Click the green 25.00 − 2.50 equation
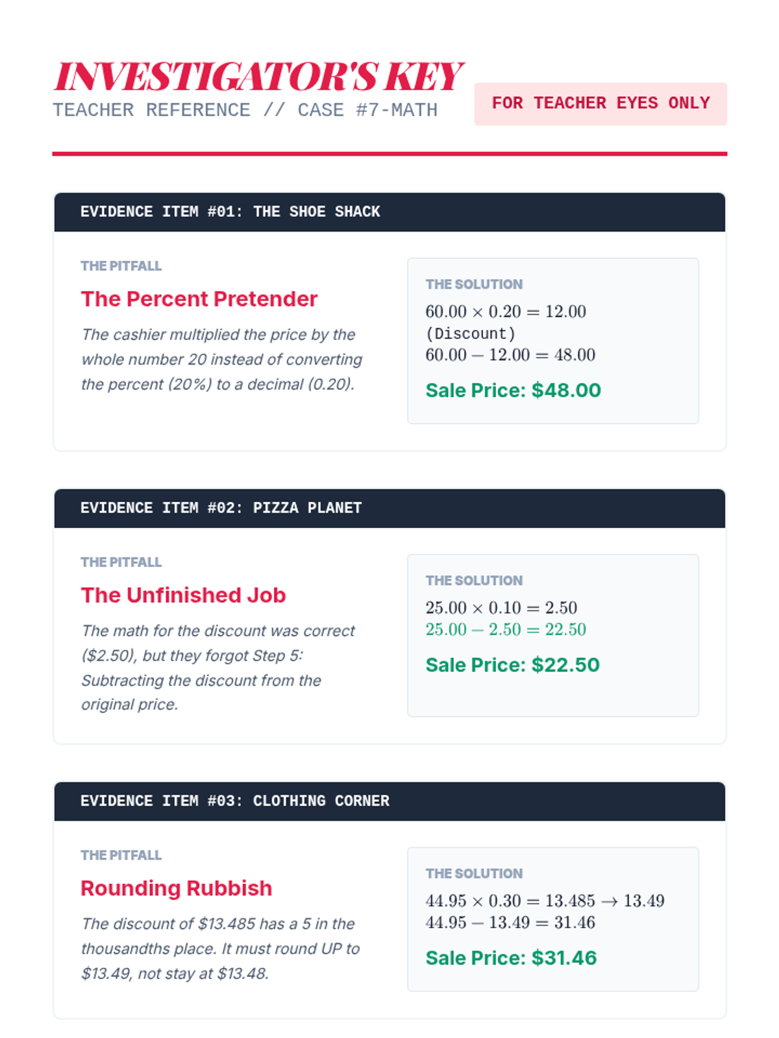Image resolution: width=779 pixels, height=1038 pixels. click(x=506, y=629)
